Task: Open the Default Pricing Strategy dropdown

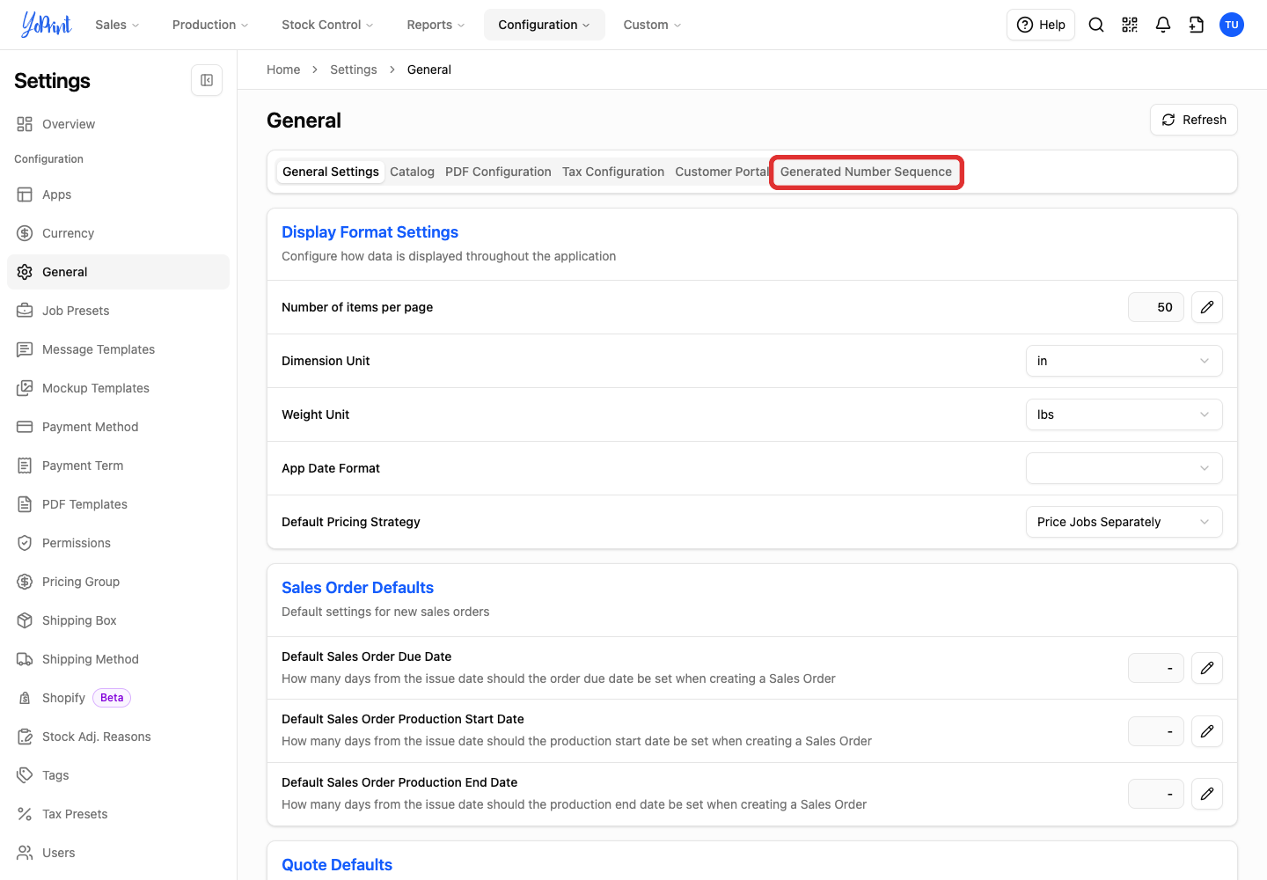Action: (x=1124, y=522)
